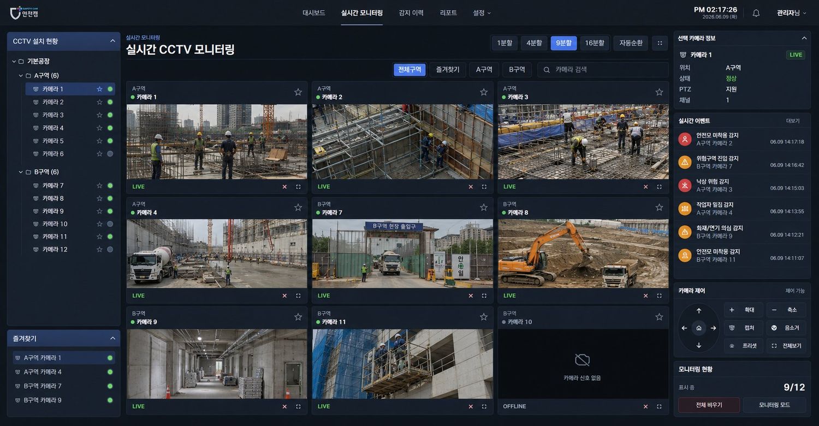Mute audio with 음소거 button
This screenshot has width=819, height=426.
pos(786,328)
